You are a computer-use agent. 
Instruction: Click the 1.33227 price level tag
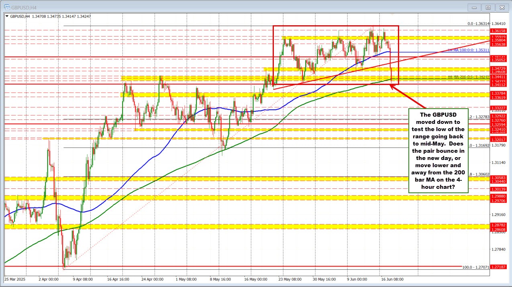point(498,108)
